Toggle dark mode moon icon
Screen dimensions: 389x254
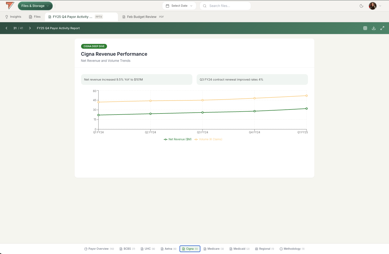(361, 6)
